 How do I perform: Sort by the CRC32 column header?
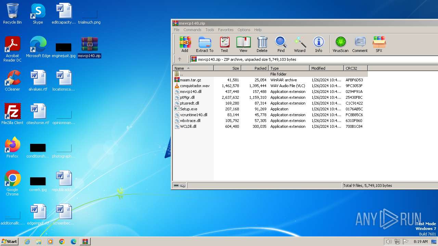[356, 68]
